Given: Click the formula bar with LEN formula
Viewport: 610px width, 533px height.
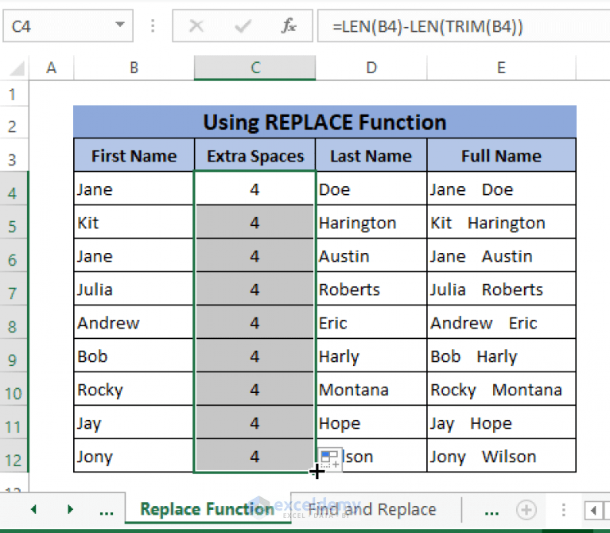Looking at the screenshot, I should pos(464,26).
